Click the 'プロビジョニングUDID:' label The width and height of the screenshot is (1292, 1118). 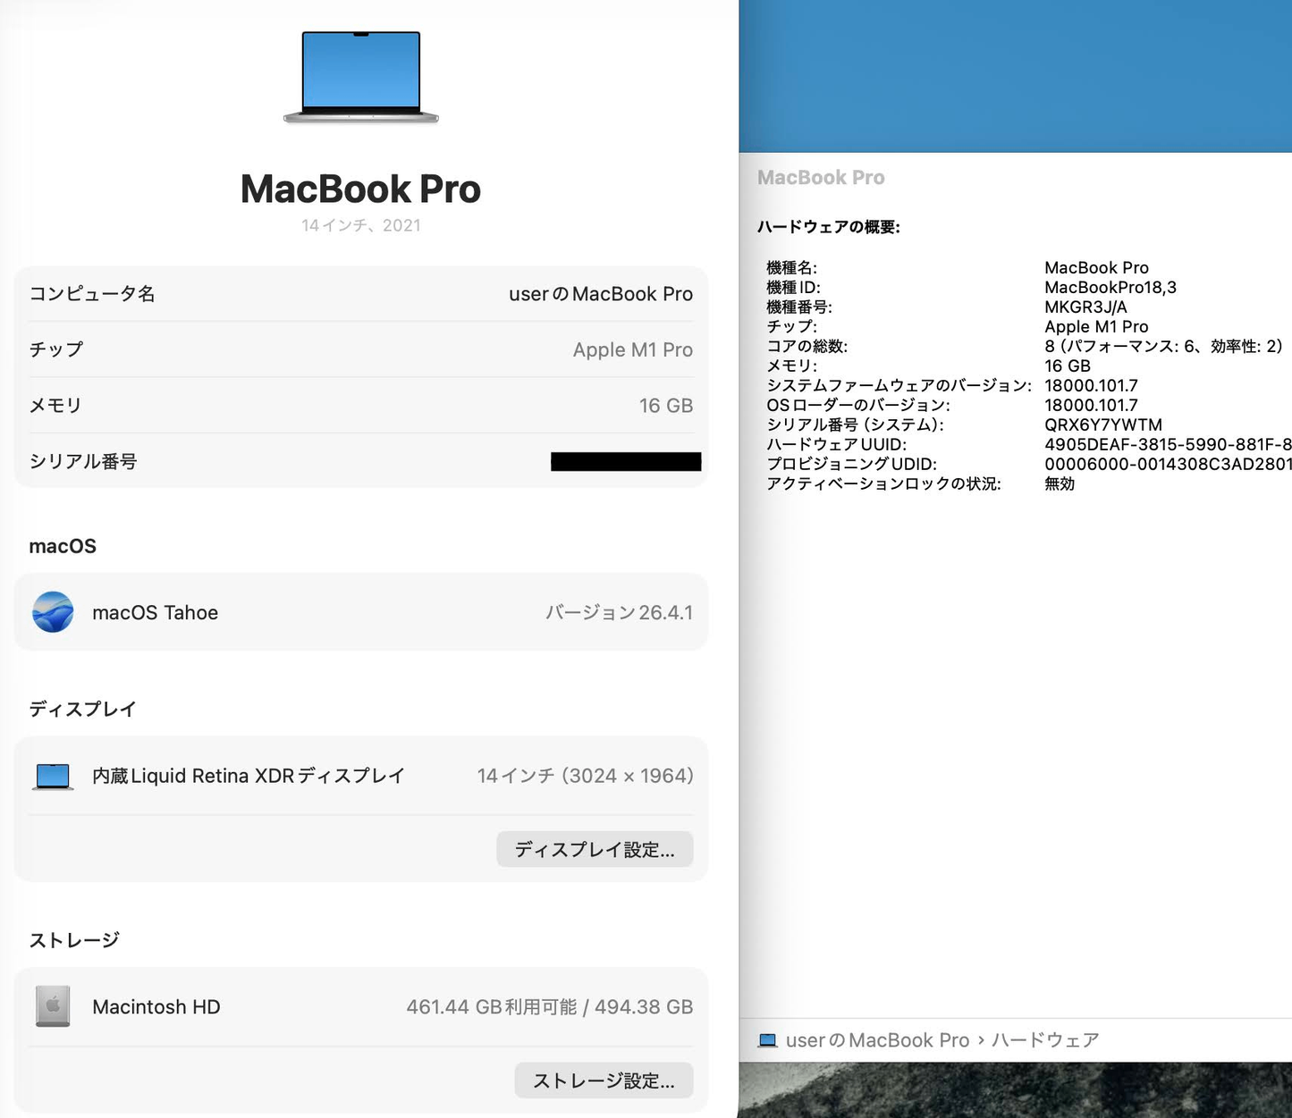coord(851,465)
